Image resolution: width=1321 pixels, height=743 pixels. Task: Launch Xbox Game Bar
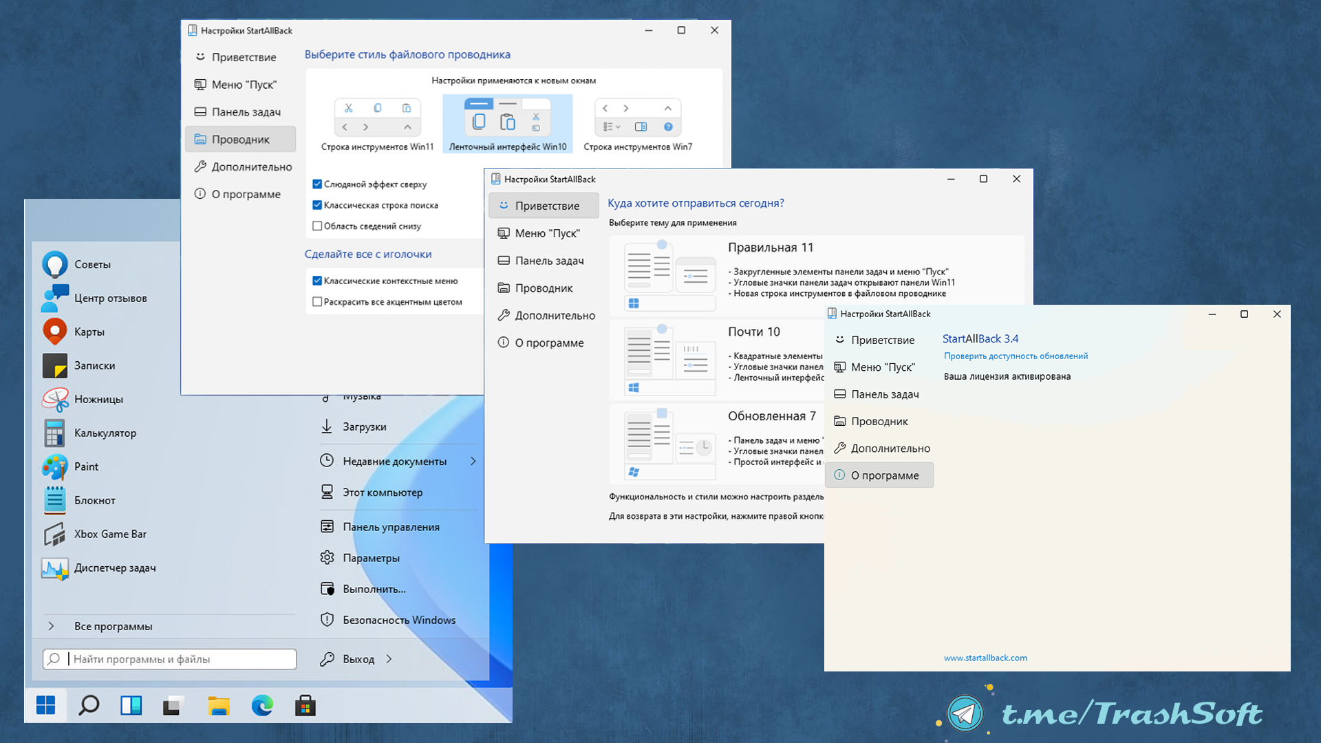[x=94, y=534]
